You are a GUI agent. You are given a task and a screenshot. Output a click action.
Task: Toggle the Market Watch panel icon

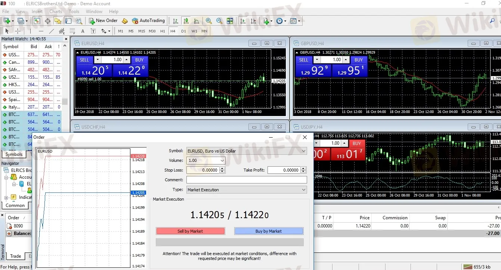pyautogui.click(x=37, y=21)
